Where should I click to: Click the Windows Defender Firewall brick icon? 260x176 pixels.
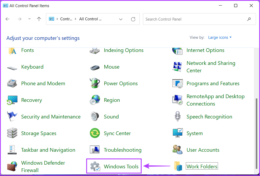pyautogui.click(x=12, y=166)
